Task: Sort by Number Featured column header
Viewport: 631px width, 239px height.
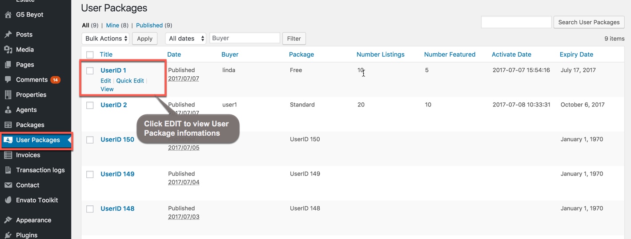Action: point(450,55)
